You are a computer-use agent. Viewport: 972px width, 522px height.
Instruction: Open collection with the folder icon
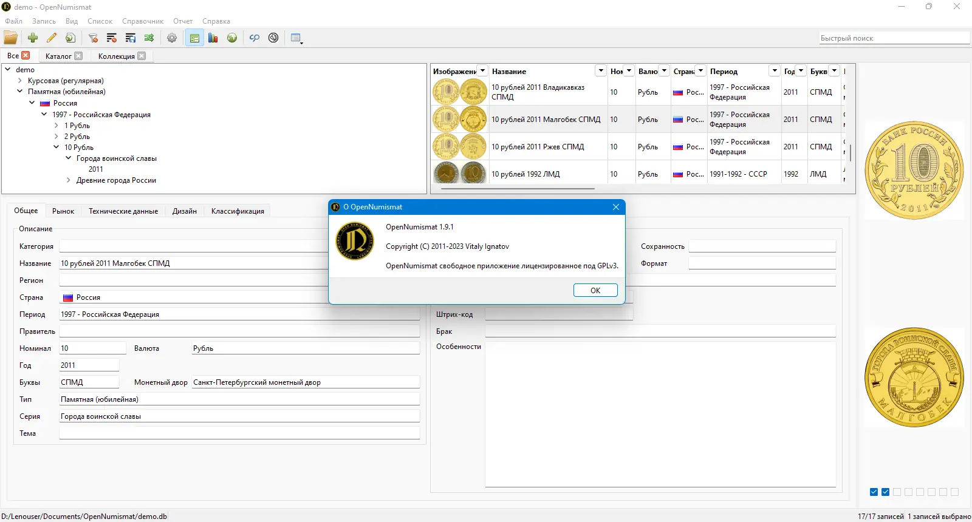[11, 38]
